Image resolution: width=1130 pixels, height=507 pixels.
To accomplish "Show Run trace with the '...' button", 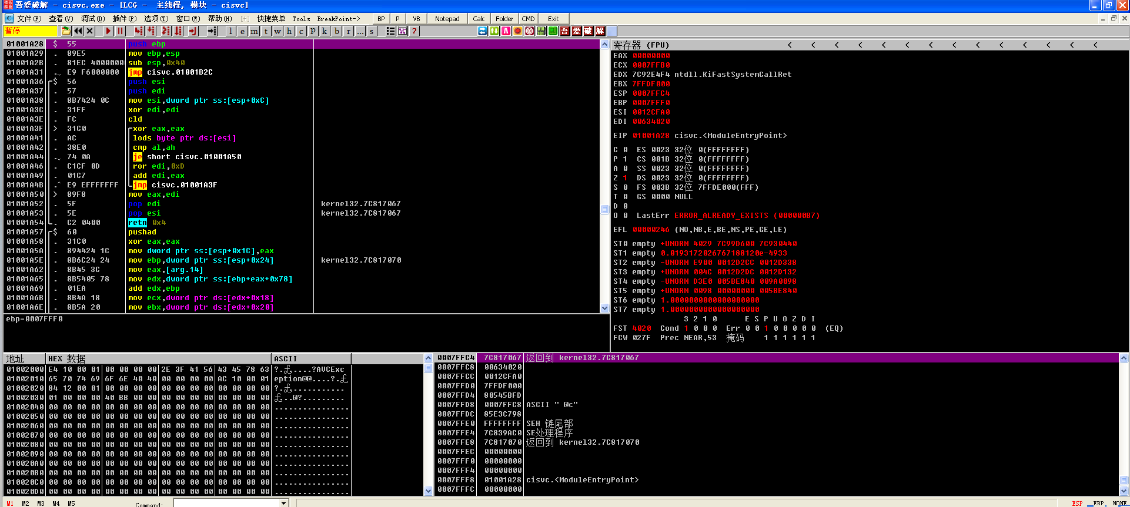I will (360, 31).
